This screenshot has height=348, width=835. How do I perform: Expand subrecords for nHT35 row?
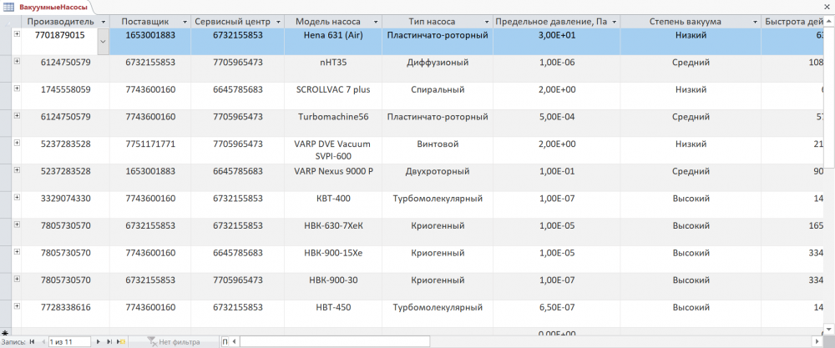(x=17, y=61)
